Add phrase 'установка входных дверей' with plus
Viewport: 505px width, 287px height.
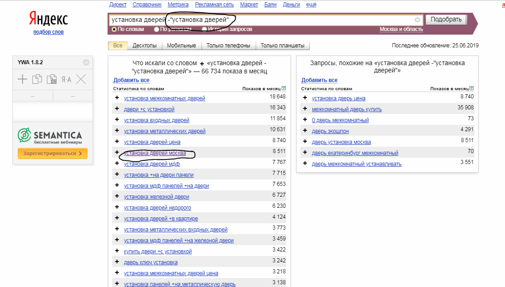coord(117,119)
